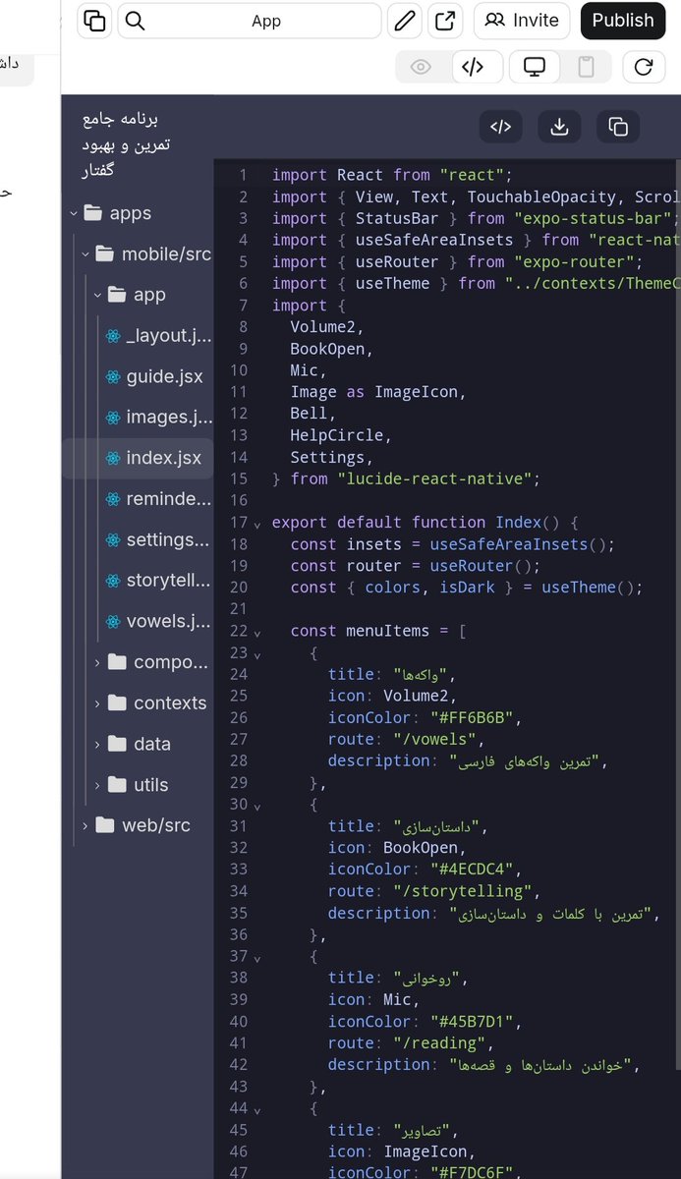This screenshot has height=1179, width=681.
Task: Select index.jsx in the file tree
Action: click(138, 459)
